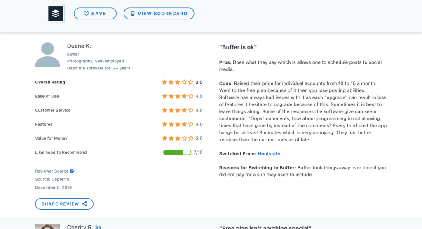This screenshot has width=422, height=229.
Task: Save this product with Save button
Action: (95, 14)
